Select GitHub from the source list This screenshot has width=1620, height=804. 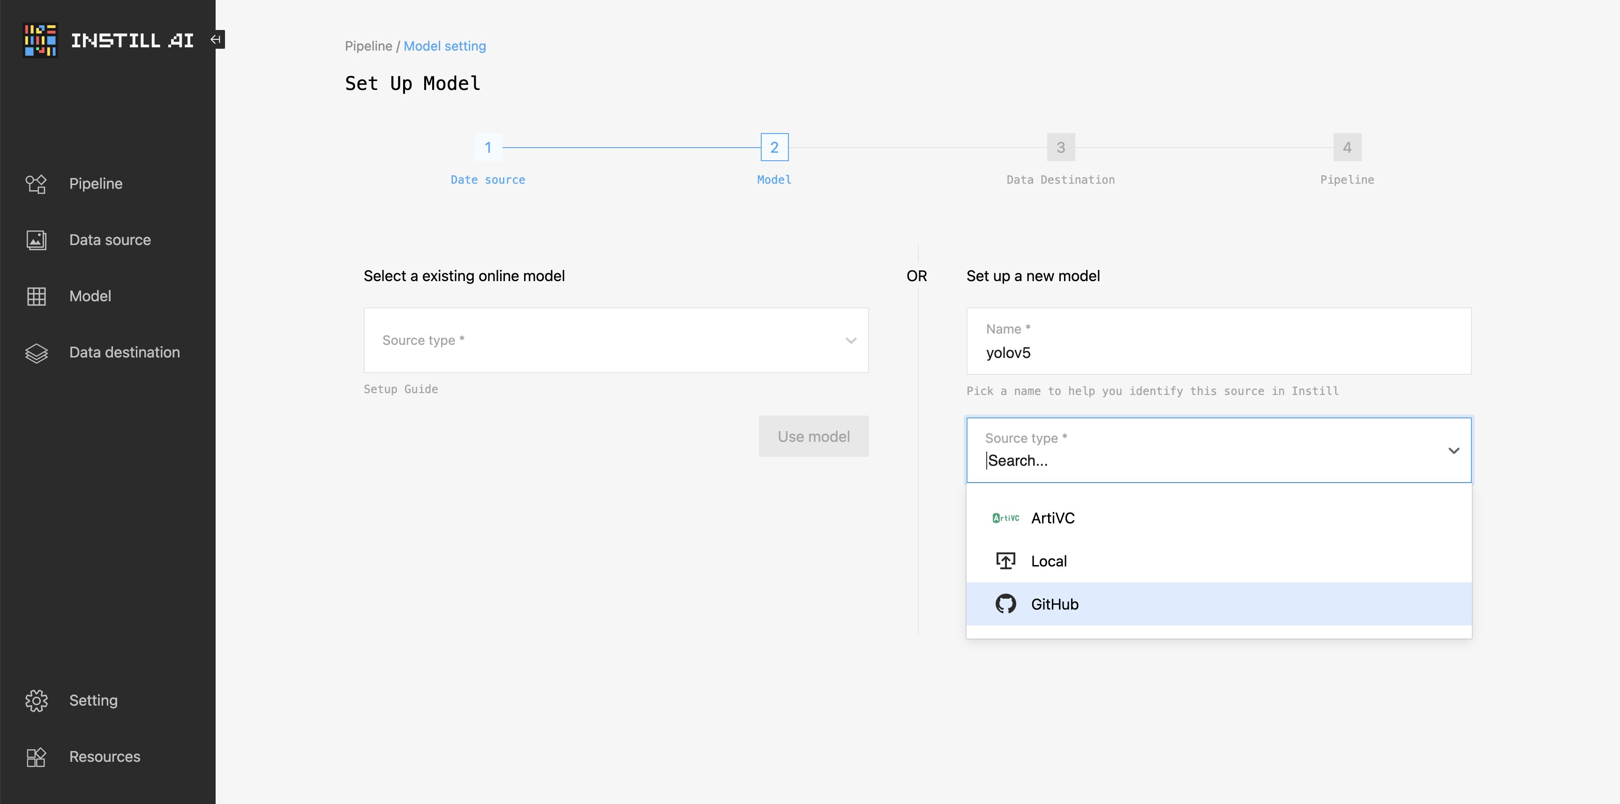tap(1054, 604)
